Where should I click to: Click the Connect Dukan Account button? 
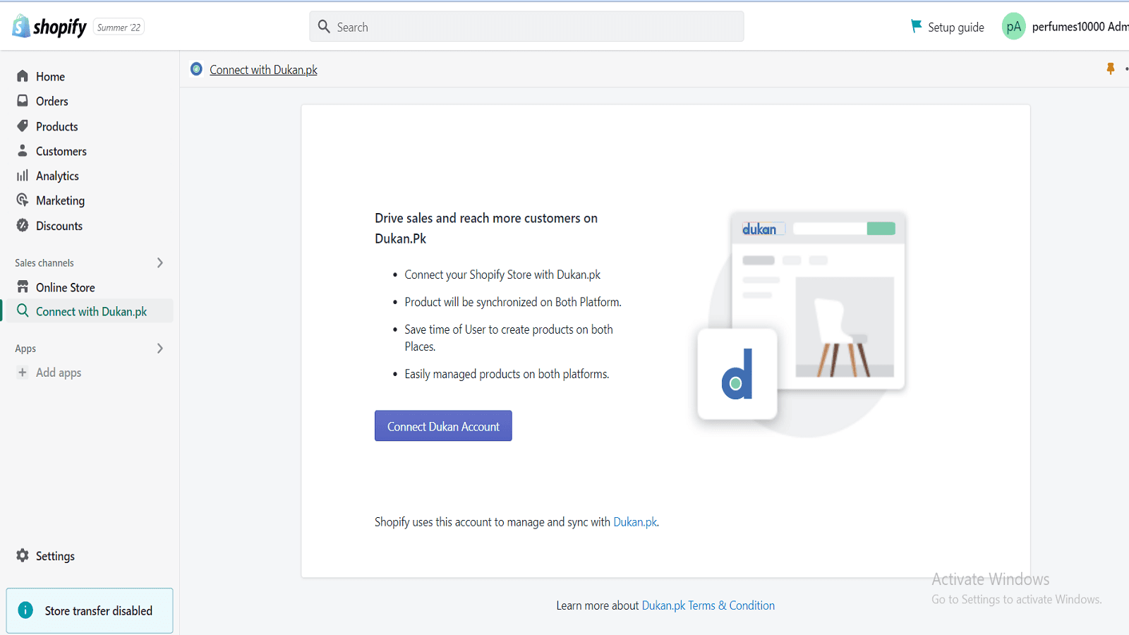(x=443, y=425)
